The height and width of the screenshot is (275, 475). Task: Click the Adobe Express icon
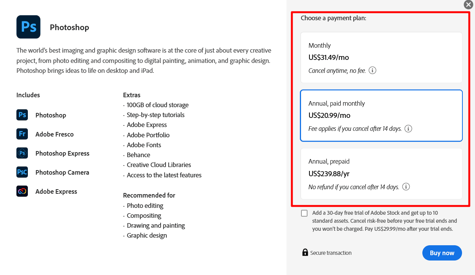click(x=22, y=191)
